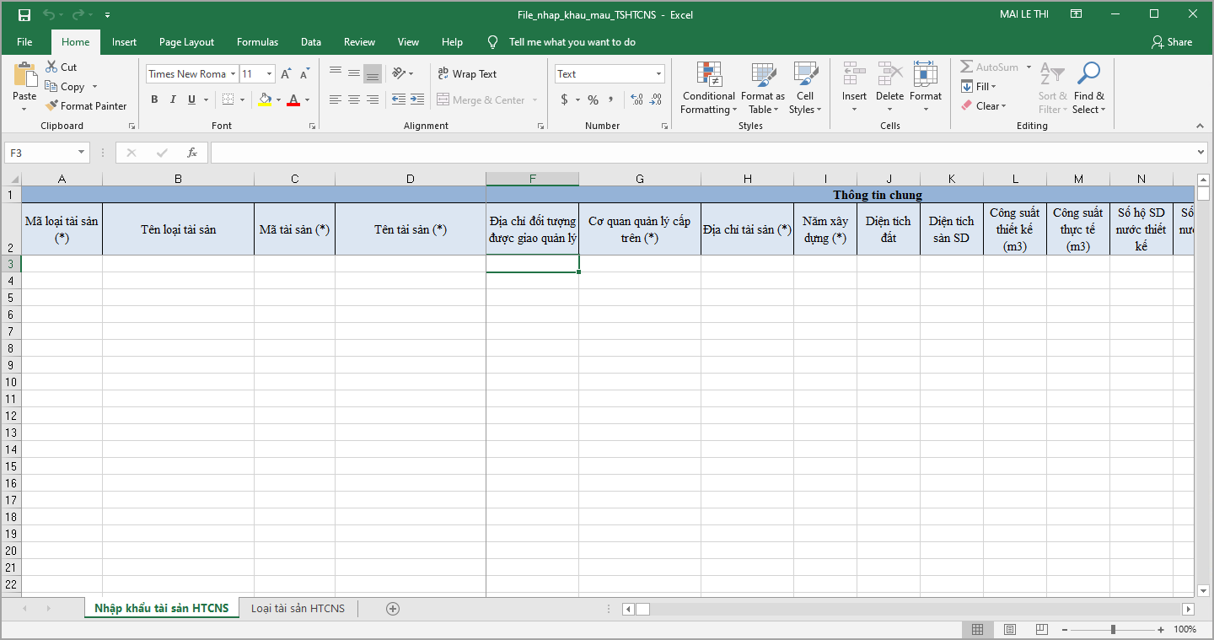Open Find & Select tool
The image size is (1214, 640).
[1088, 90]
